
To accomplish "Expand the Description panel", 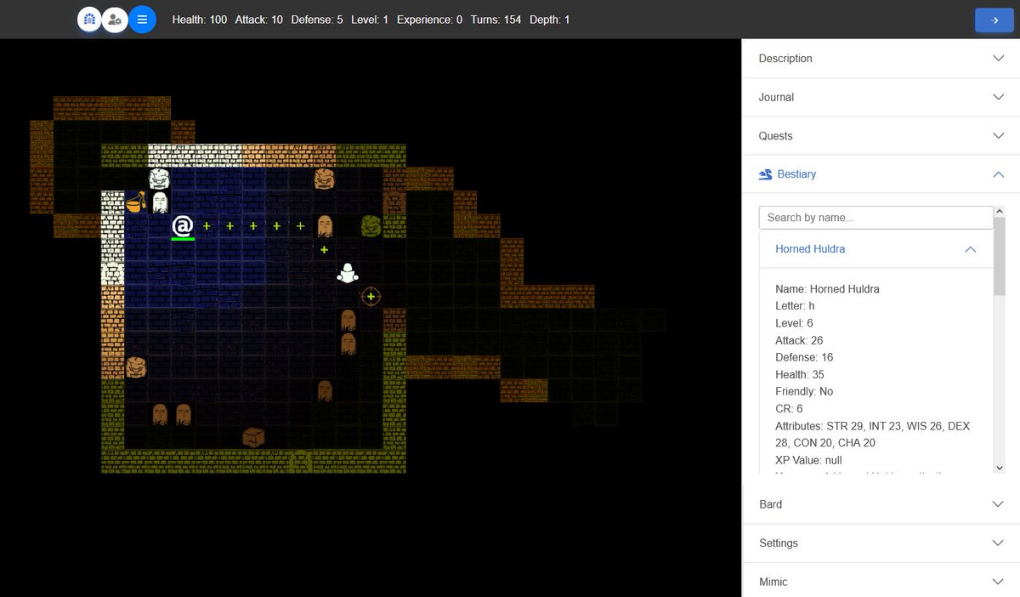I will coord(881,59).
